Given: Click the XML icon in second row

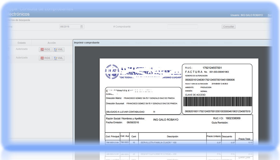Looking at the screenshot, I should [56, 58].
